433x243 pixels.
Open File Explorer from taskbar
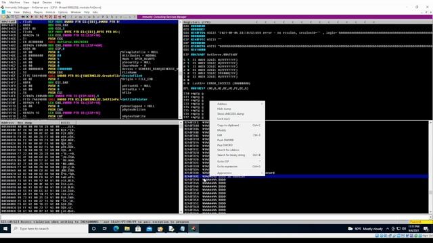point(127,229)
